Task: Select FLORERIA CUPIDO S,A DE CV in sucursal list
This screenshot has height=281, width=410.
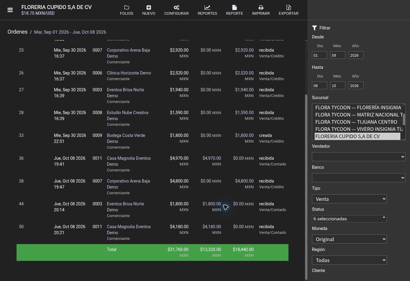Action: point(357,136)
